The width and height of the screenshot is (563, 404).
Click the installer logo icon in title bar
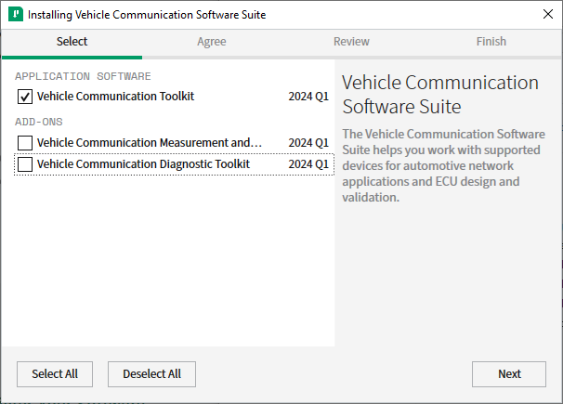click(15, 15)
